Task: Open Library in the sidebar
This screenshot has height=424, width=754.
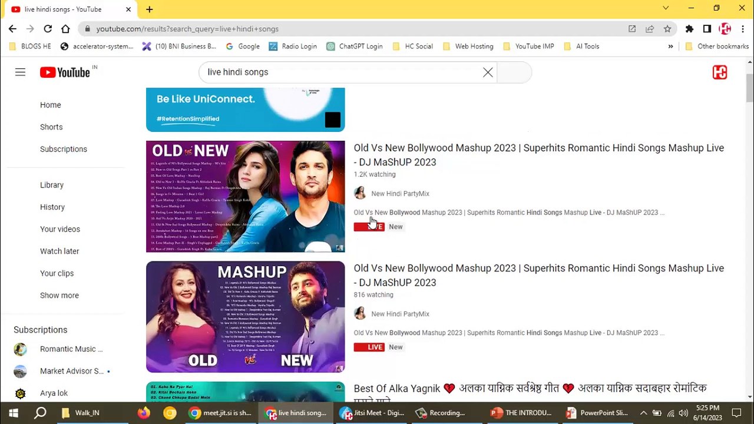Action: [x=52, y=185]
